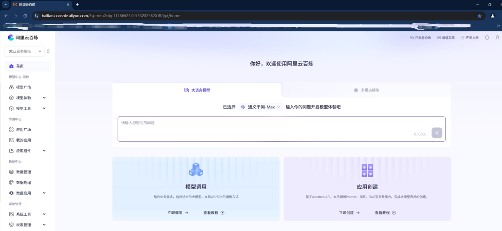Reload the page in the browser
Screen dimensions: 502x231
(25, 16)
